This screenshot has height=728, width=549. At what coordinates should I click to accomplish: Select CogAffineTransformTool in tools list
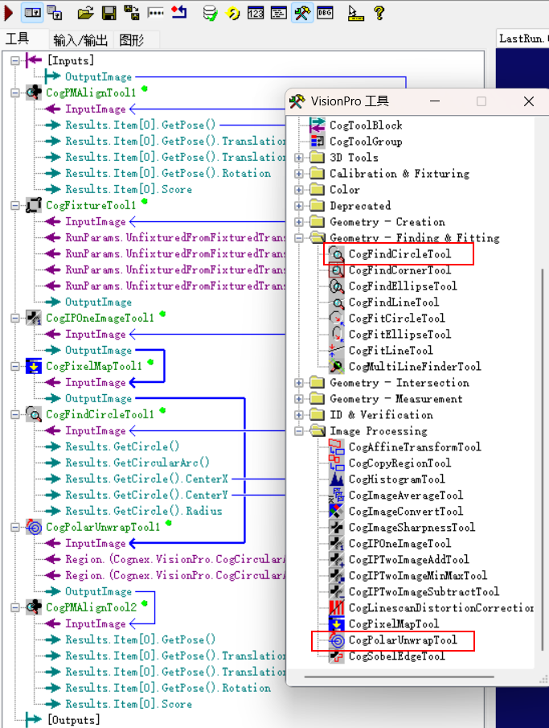coord(415,446)
